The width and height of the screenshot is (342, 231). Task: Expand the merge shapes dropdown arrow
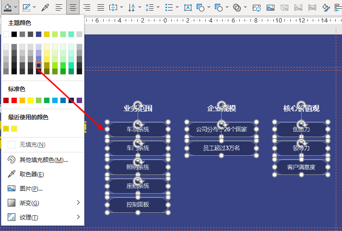pos(246,7)
